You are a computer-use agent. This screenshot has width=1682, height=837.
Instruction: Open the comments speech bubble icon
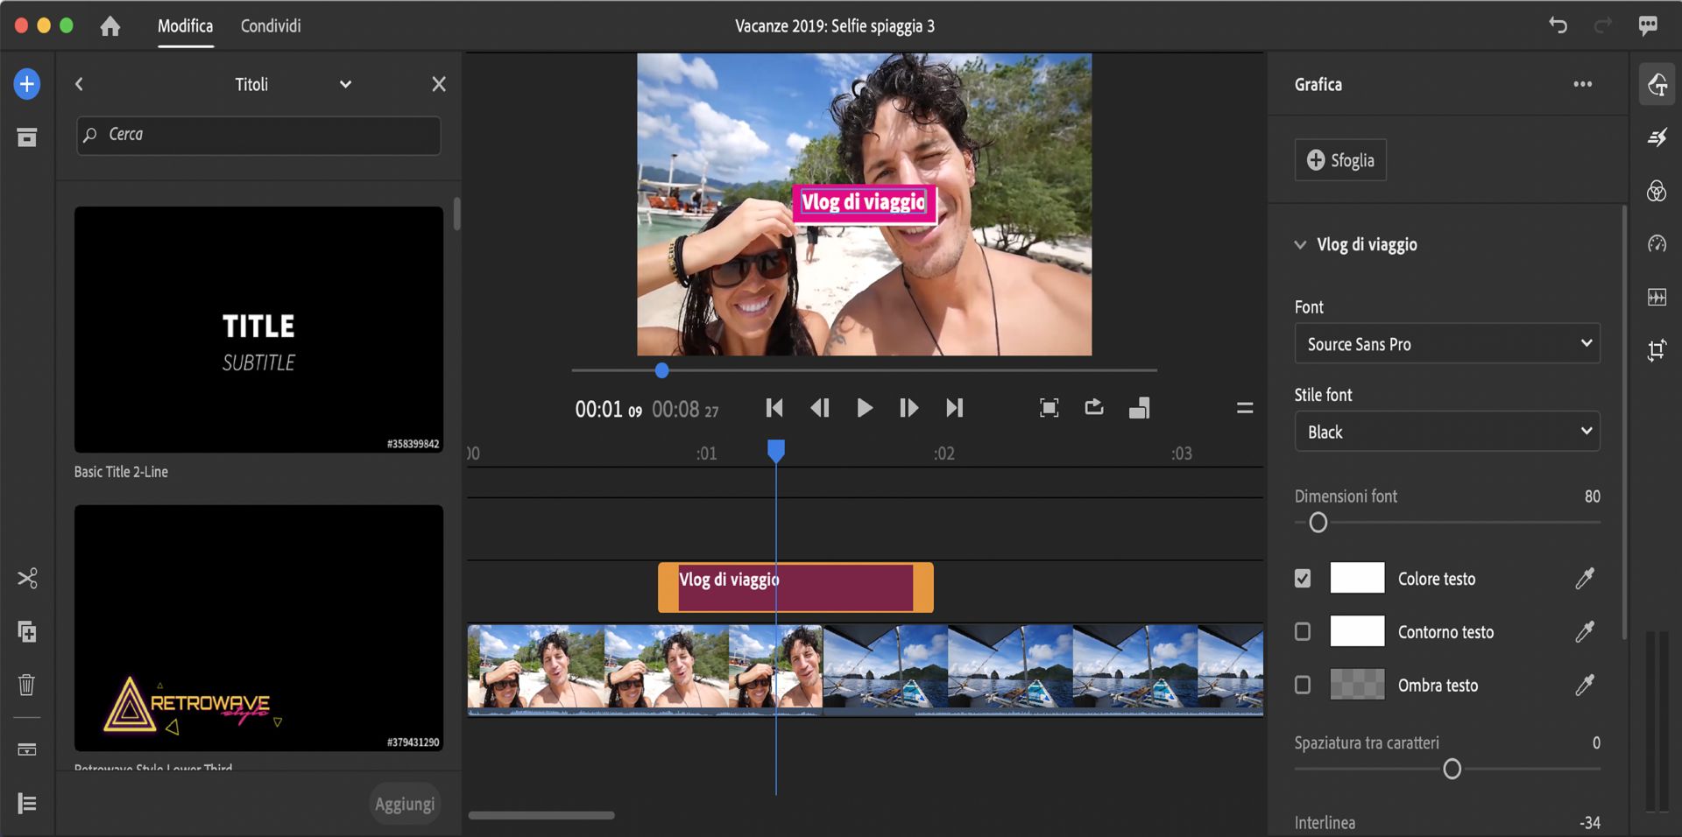[x=1648, y=25]
